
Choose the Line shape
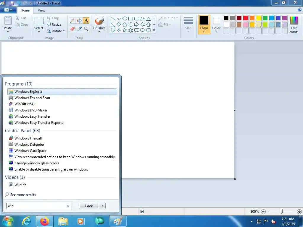(113, 19)
